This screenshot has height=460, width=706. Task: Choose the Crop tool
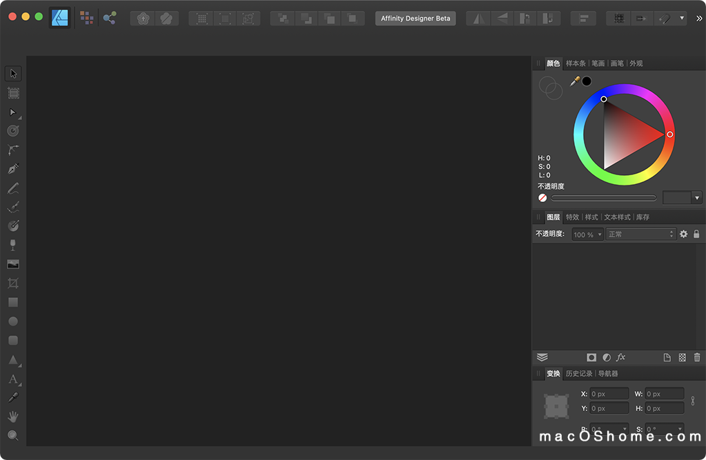tap(12, 283)
